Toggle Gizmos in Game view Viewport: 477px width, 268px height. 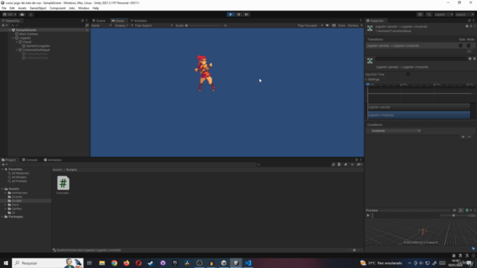click(x=353, y=25)
